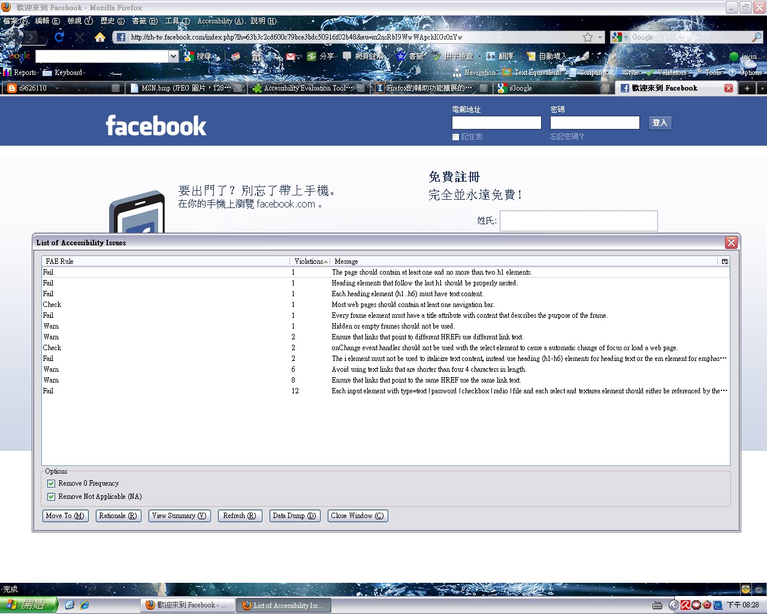
Task: Open the Windows 開始 Start button
Action: coord(29,605)
